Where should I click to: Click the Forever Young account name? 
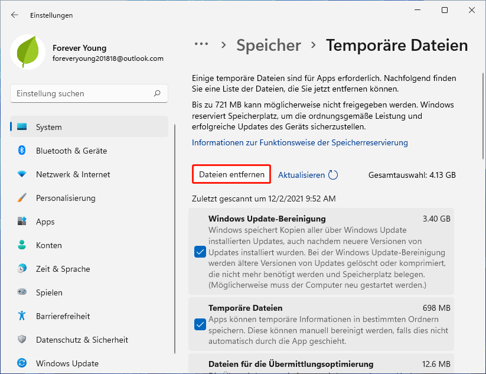(x=79, y=48)
